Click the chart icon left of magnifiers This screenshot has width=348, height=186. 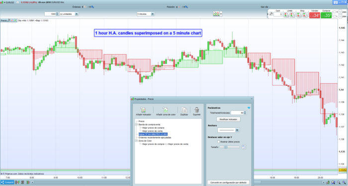pyautogui.click(x=328, y=182)
